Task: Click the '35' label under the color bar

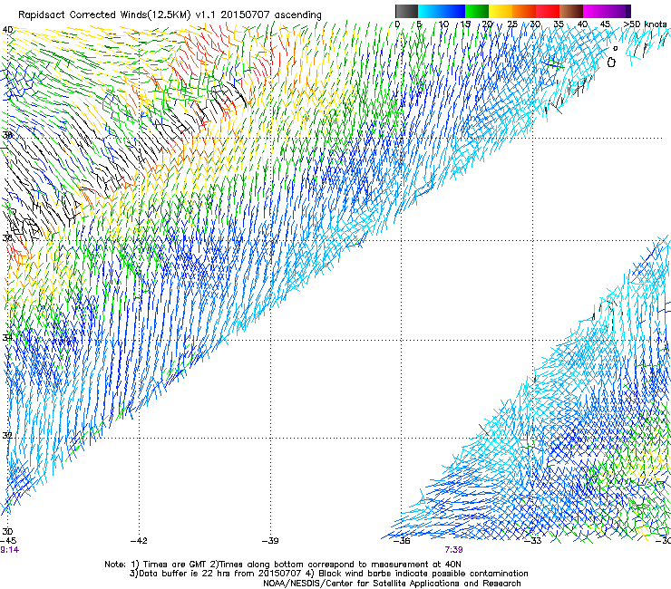Action: 559,24
